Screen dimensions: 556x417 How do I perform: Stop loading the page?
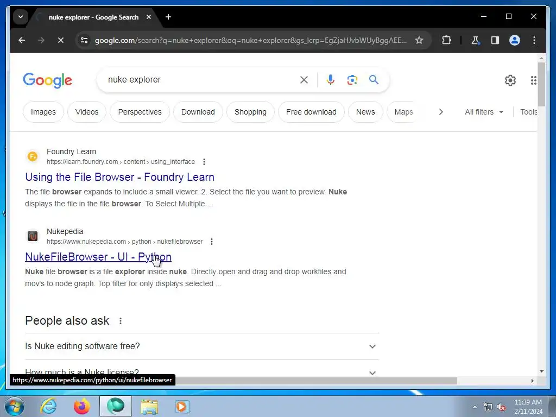click(61, 40)
